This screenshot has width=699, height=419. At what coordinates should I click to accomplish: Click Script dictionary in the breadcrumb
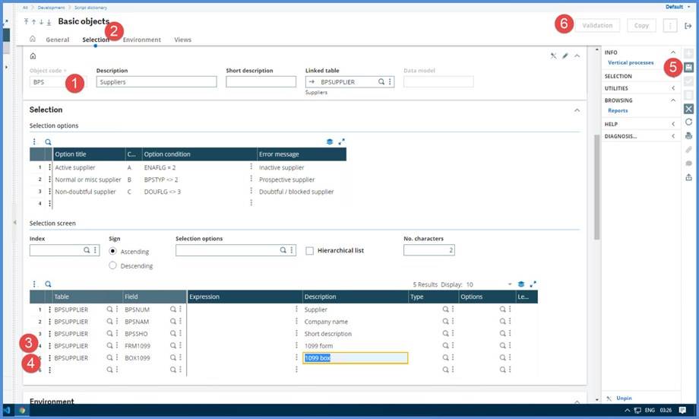tap(90, 8)
